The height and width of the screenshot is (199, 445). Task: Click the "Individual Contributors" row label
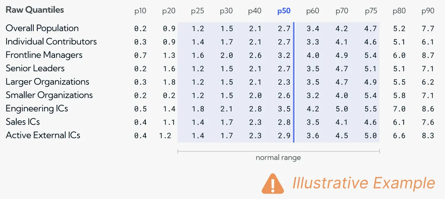(x=51, y=42)
